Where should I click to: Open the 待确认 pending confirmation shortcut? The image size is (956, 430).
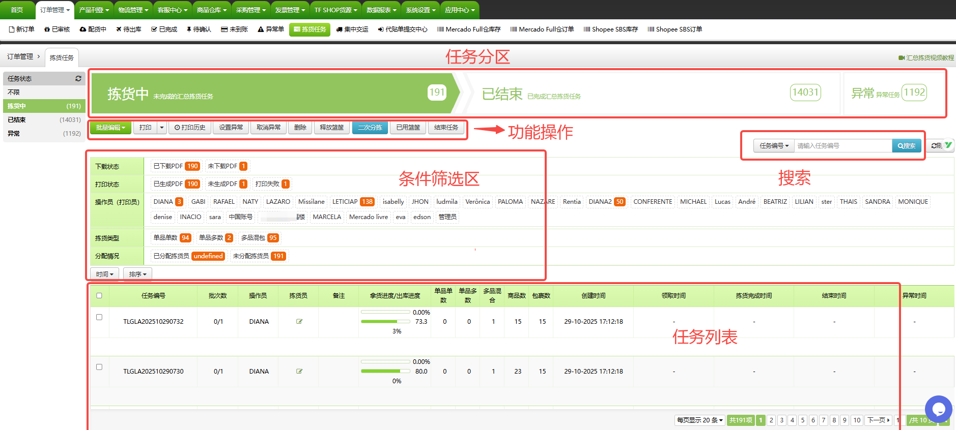pos(199,29)
